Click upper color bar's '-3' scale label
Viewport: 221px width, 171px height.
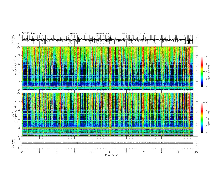(x=206, y=56)
